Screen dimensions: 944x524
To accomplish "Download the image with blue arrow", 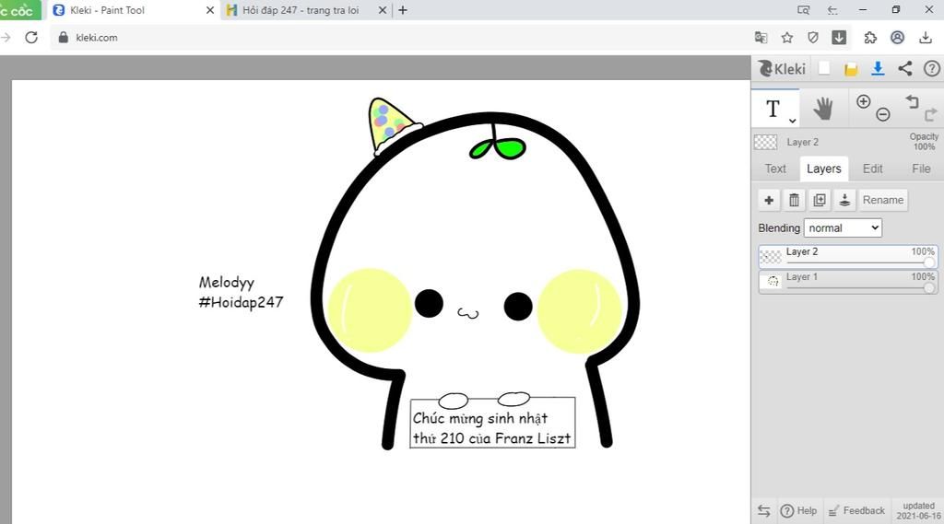I will (x=878, y=68).
